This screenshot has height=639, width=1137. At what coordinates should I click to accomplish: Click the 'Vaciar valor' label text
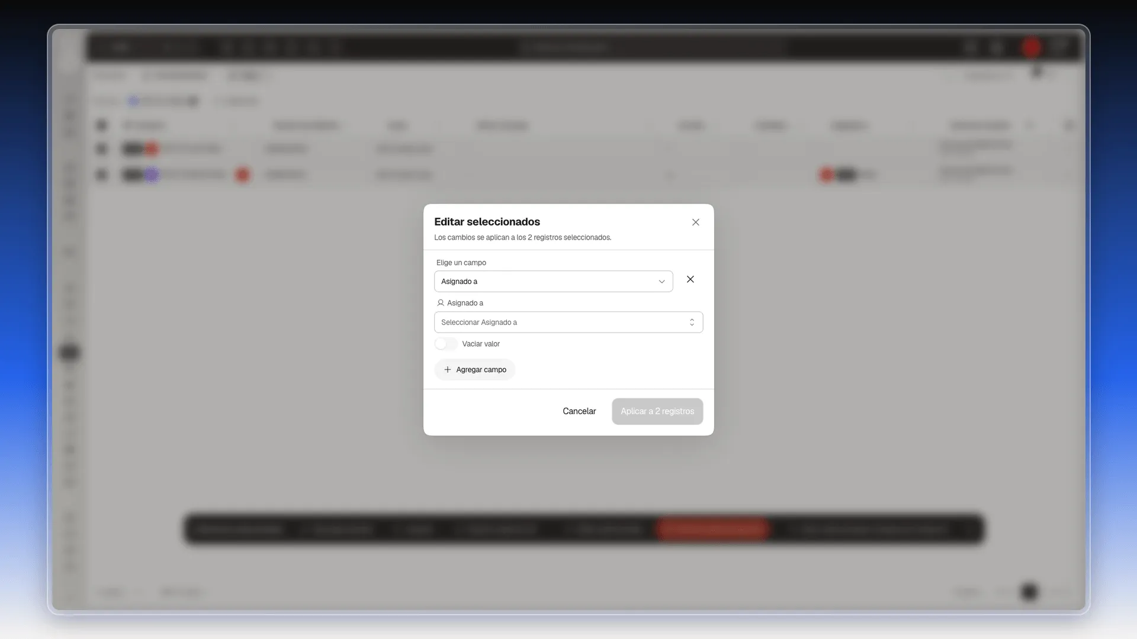coord(481,344)
